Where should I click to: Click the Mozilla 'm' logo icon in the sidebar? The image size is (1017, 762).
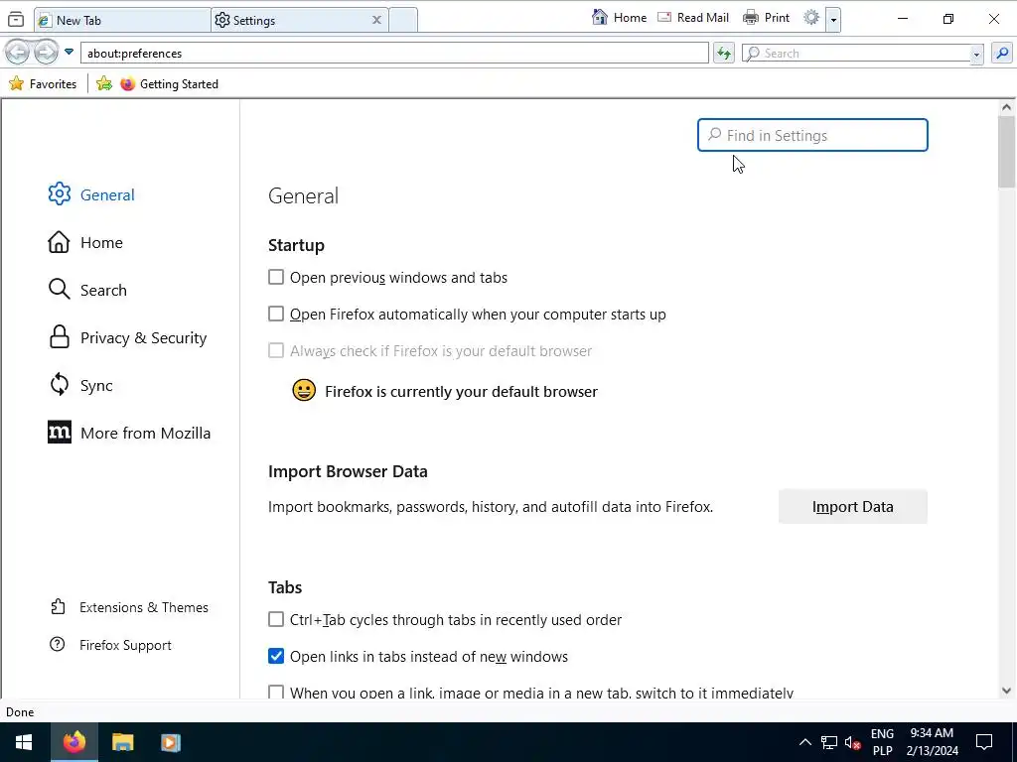point(59,433)
